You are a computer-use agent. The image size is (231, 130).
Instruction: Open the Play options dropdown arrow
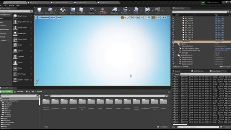(x=152, y=10)
